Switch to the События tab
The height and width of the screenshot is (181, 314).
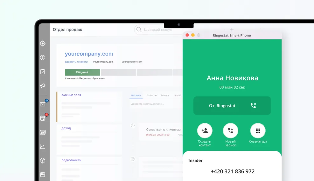pos(152,96)
